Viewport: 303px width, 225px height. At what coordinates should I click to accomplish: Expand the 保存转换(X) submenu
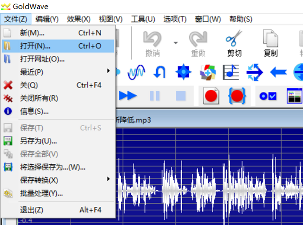tap(58, 180)
